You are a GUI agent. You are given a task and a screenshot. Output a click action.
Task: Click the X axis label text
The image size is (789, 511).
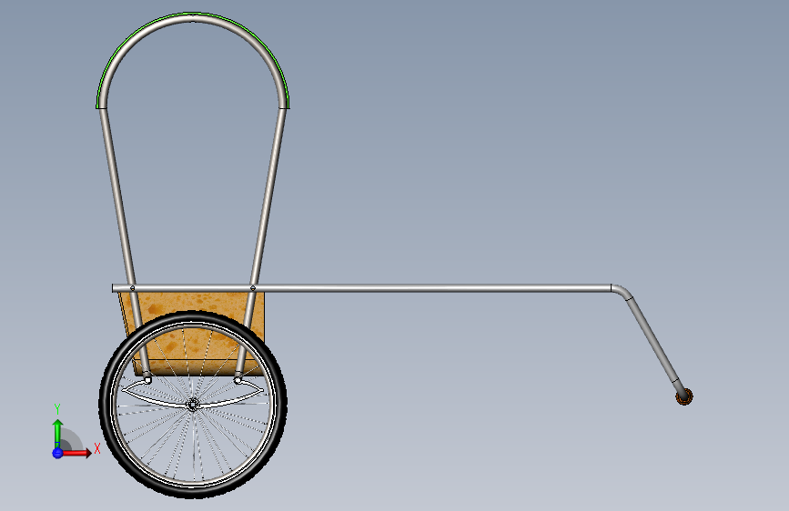[x=97, y=448]
